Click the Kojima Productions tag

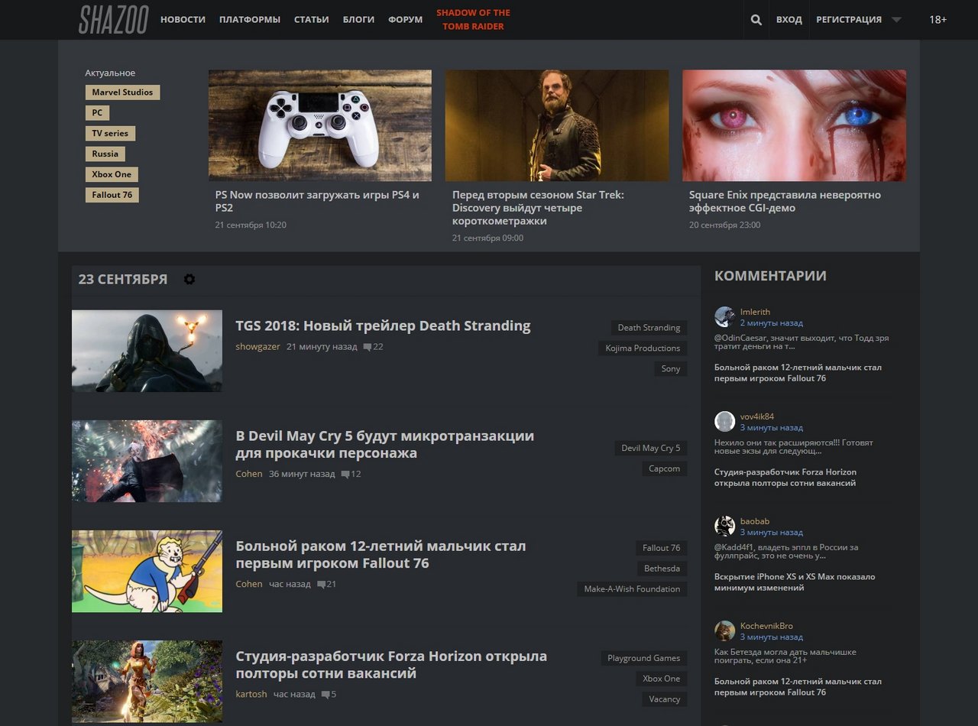pos(643,348)
